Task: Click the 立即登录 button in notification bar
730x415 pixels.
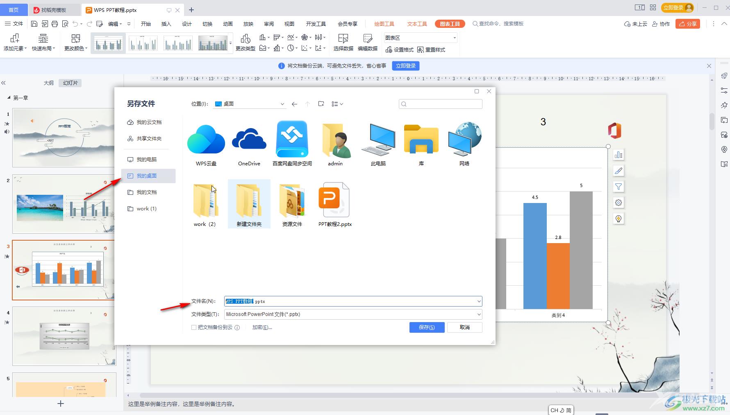Action: [406, 66]
